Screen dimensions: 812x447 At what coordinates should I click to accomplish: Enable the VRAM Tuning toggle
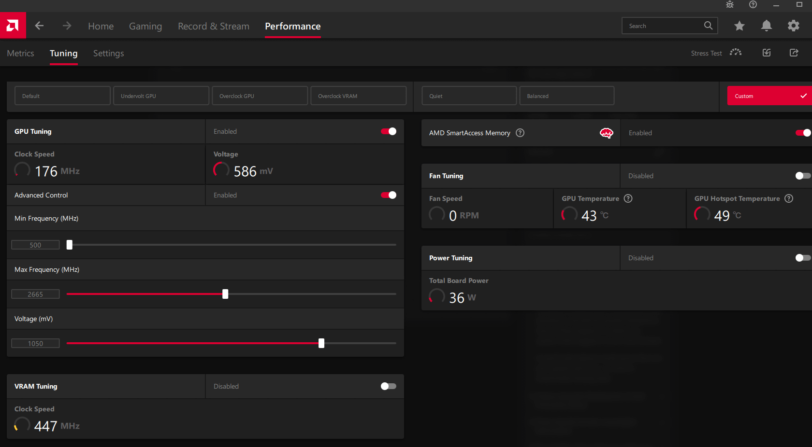[389, 386]
